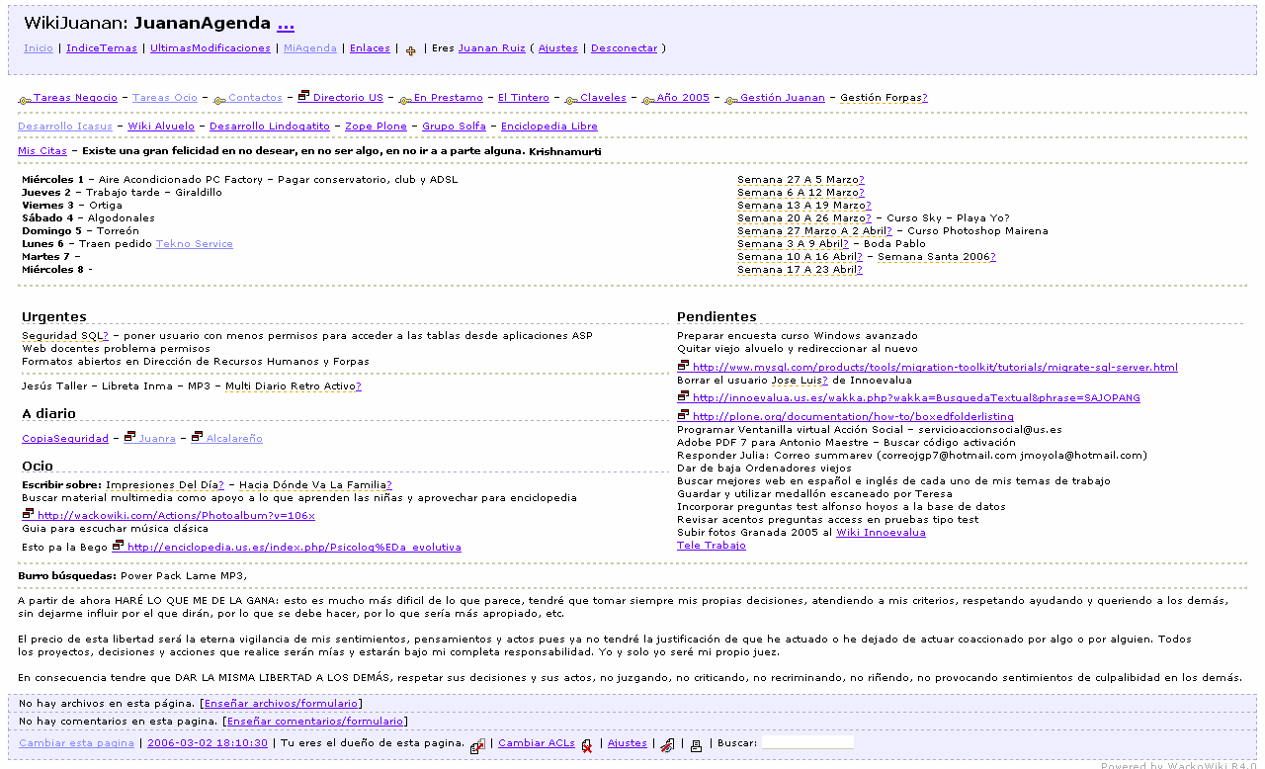Click the Desconectar logout link
1265x769 pixels.
624,47
